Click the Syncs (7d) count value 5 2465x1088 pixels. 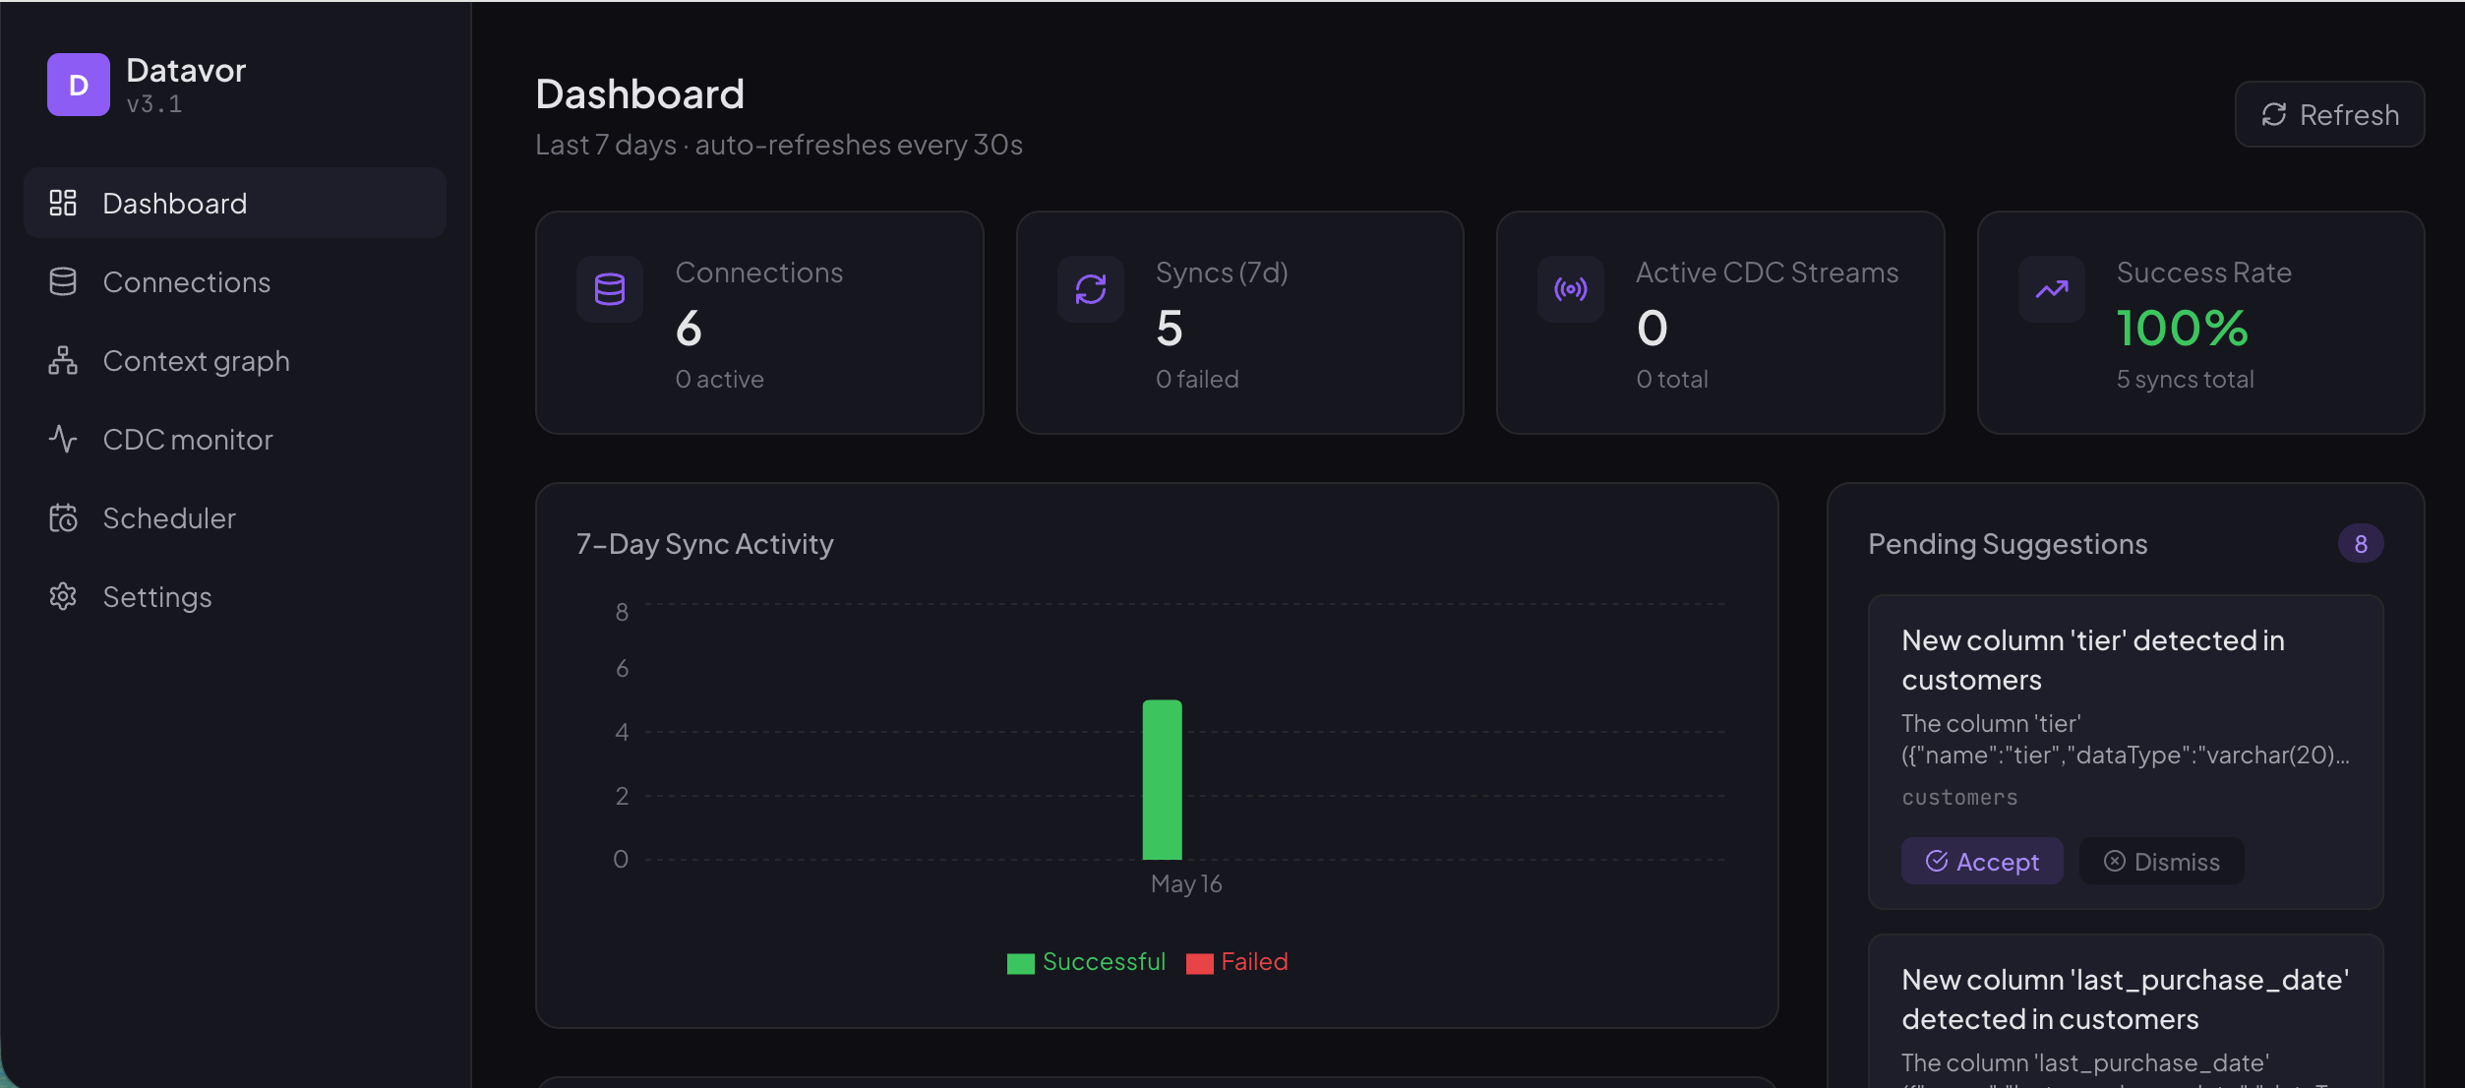point(1170,329)
